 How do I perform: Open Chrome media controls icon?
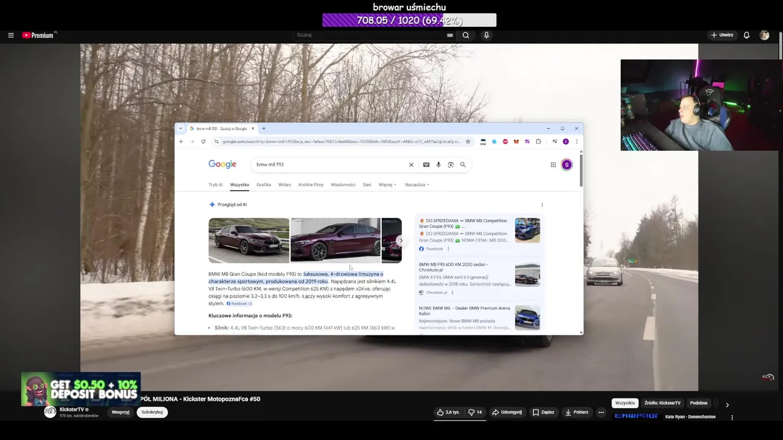[554, 142]
